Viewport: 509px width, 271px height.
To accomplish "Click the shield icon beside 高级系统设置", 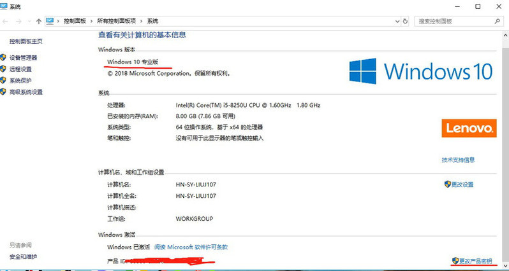I will (3, 92).
